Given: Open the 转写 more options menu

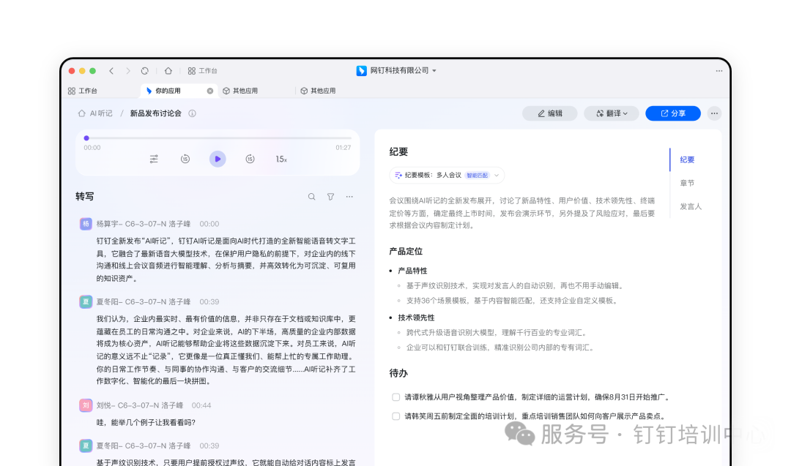Looking at the screenshot, I should pos(349,197).
